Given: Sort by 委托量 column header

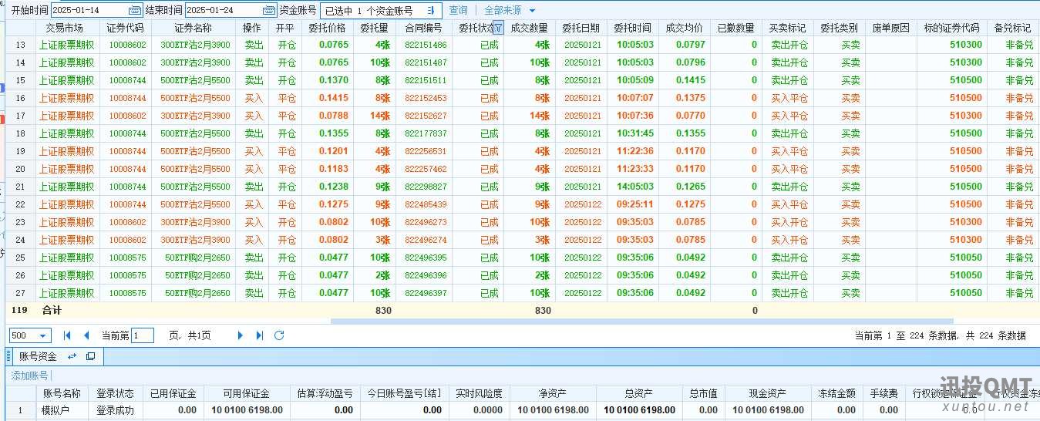Looking at the screenshot, I should [374, 28].
